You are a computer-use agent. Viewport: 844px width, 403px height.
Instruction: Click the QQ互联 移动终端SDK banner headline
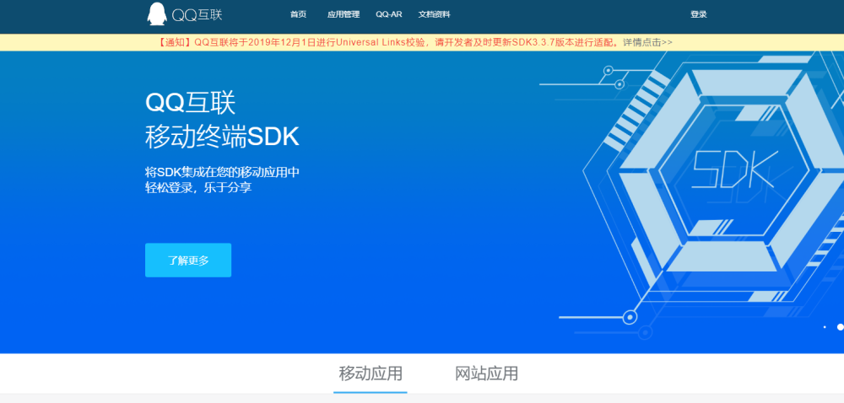point(222,119)
